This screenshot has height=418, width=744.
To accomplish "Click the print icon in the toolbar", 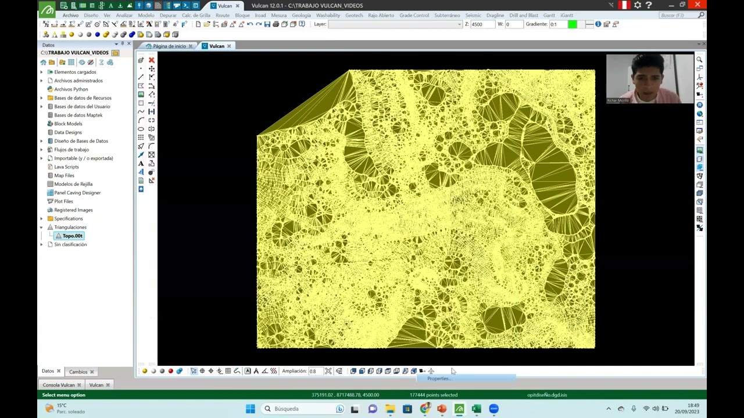I will click(x=276, y=24).
